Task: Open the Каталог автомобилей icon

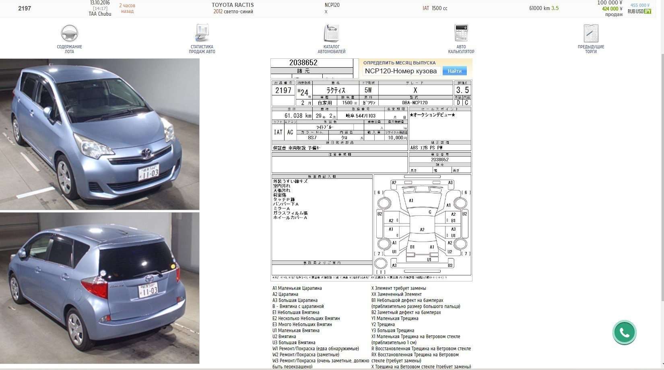Action: [x=332, y=33]
